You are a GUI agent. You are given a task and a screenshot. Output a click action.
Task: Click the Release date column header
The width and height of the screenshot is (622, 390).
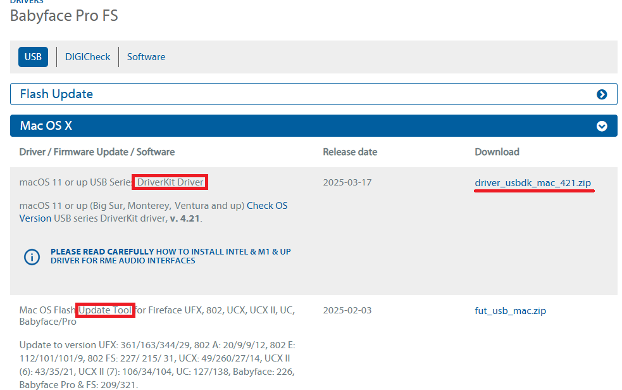[x=350, y=152]
